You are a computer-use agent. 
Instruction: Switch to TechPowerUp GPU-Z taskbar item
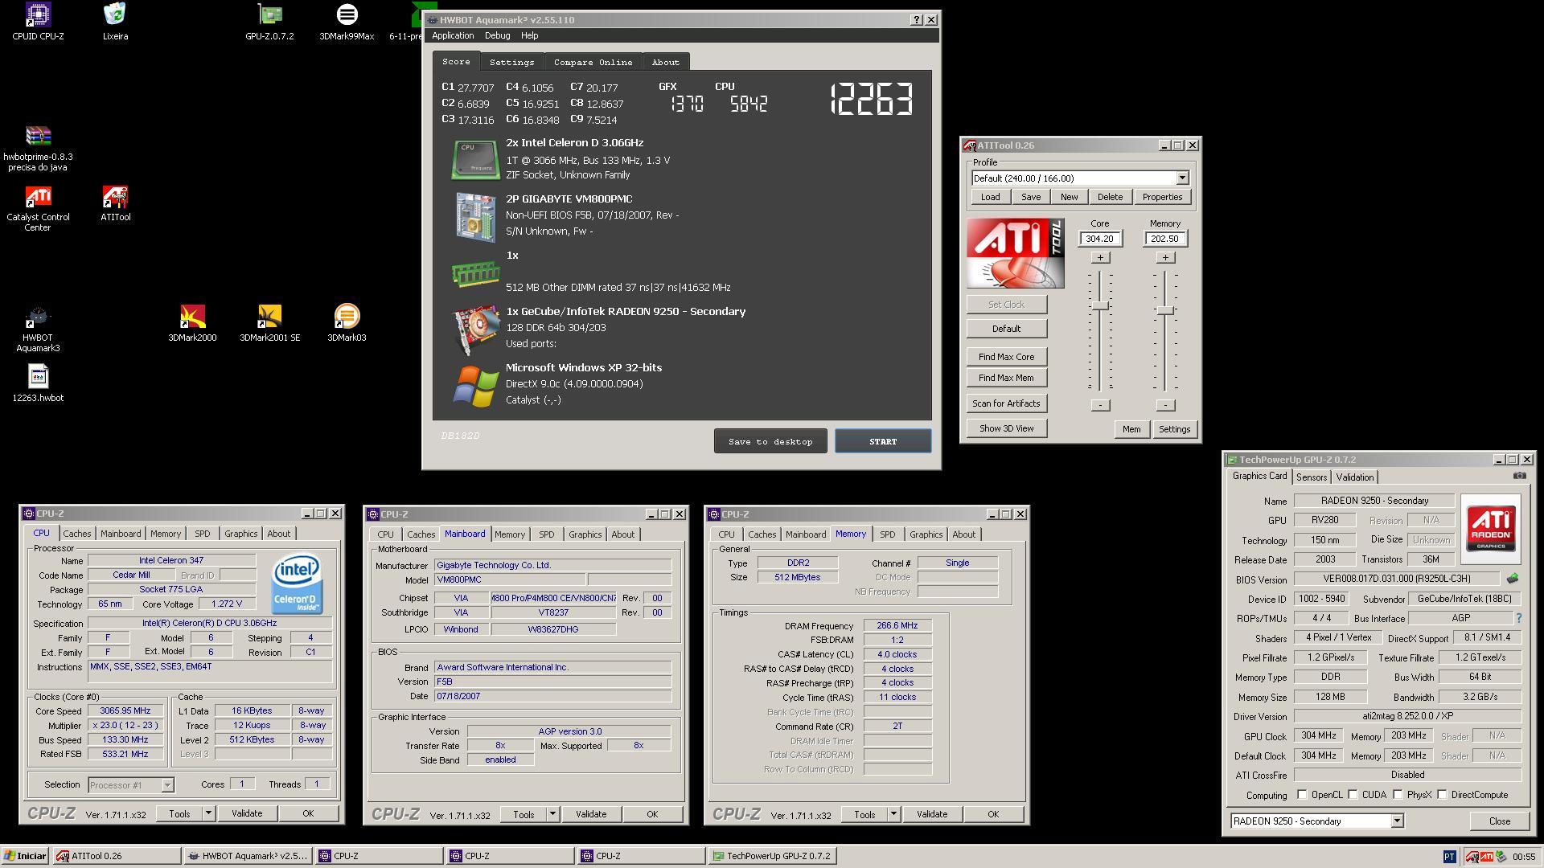pos(773,856)
